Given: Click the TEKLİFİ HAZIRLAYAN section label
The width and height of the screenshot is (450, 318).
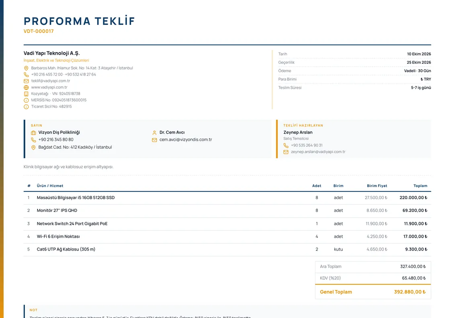Looking at the screenshot, I should (303, 126).
